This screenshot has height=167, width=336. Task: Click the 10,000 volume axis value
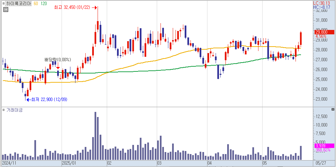click(321, 125)
